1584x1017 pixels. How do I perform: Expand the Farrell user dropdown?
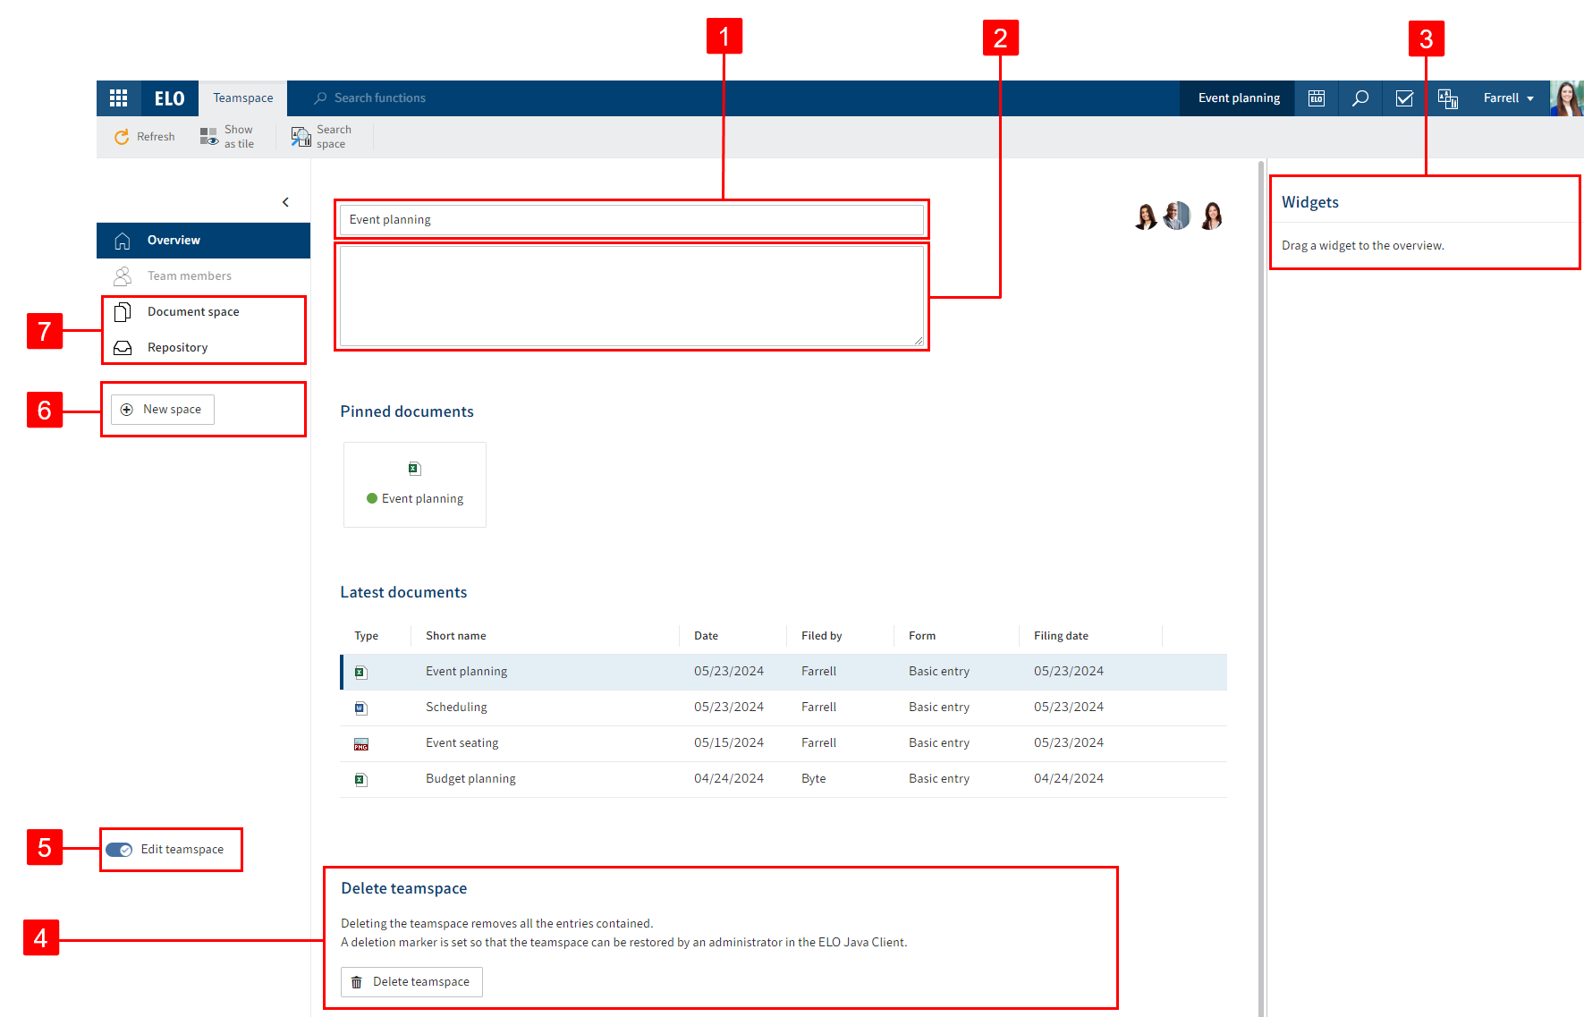click(1508, 98)
